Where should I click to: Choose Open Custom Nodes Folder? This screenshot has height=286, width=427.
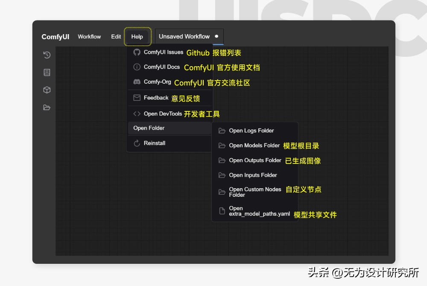coord(255,192)
